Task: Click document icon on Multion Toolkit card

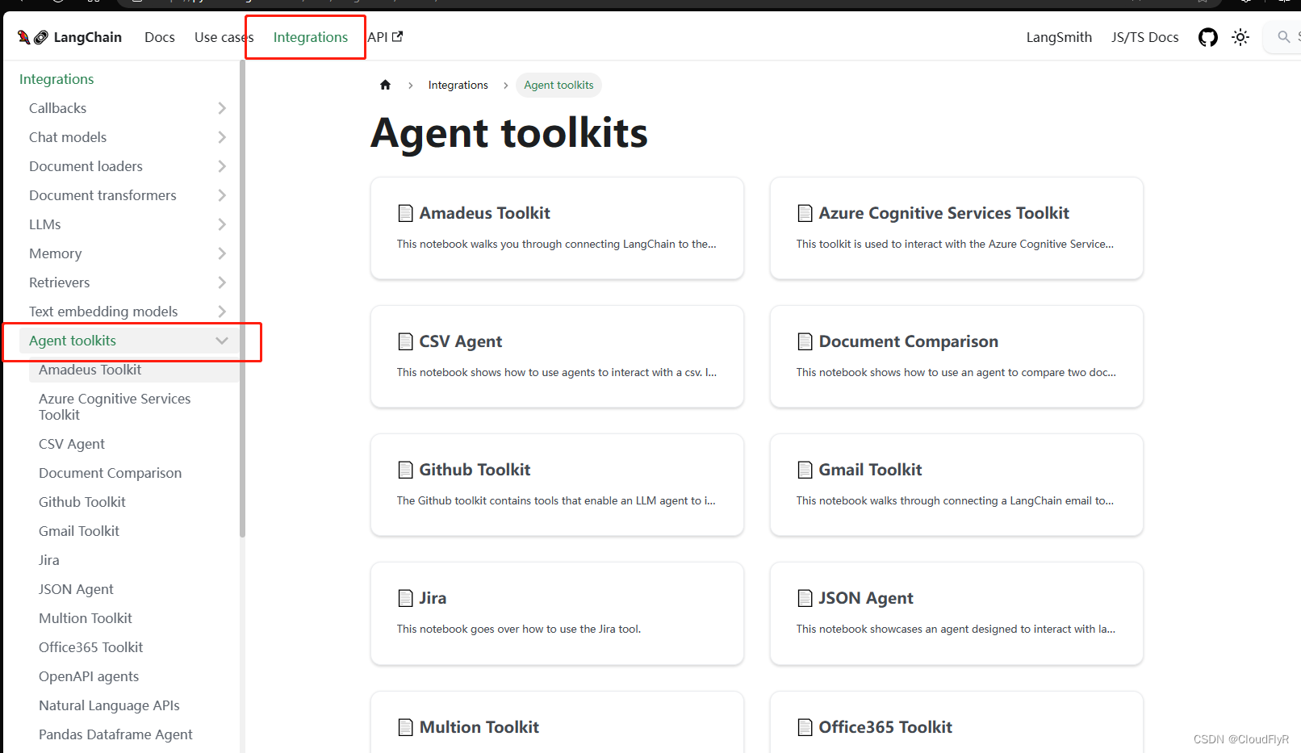Action: (x=405, y=727)
